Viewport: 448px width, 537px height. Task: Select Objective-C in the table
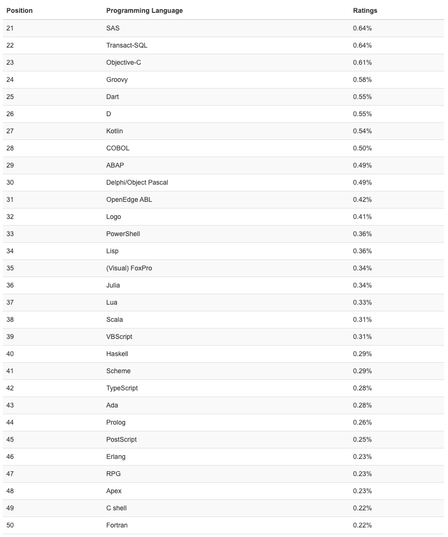123,62
